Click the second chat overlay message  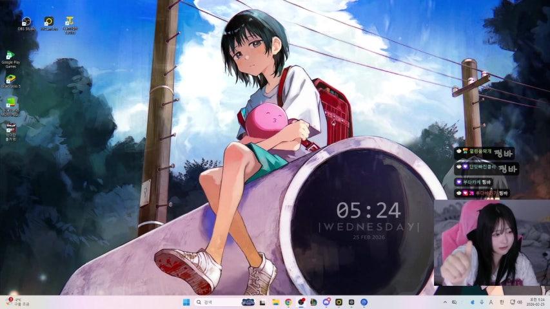coord(487,168)
